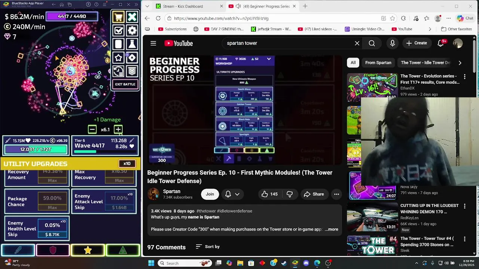Toggle the x10 upgrade multiplier
The image size is (479, 269).
127,164
